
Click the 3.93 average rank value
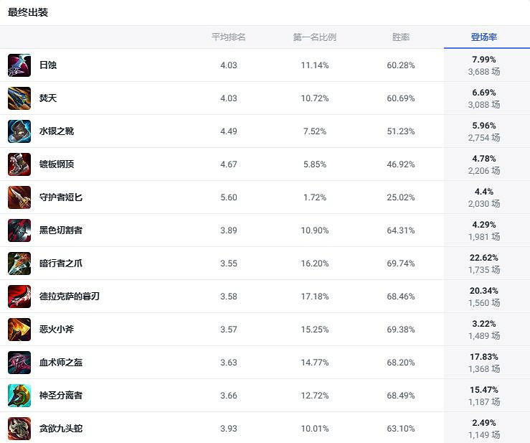[x=229, y=429]
